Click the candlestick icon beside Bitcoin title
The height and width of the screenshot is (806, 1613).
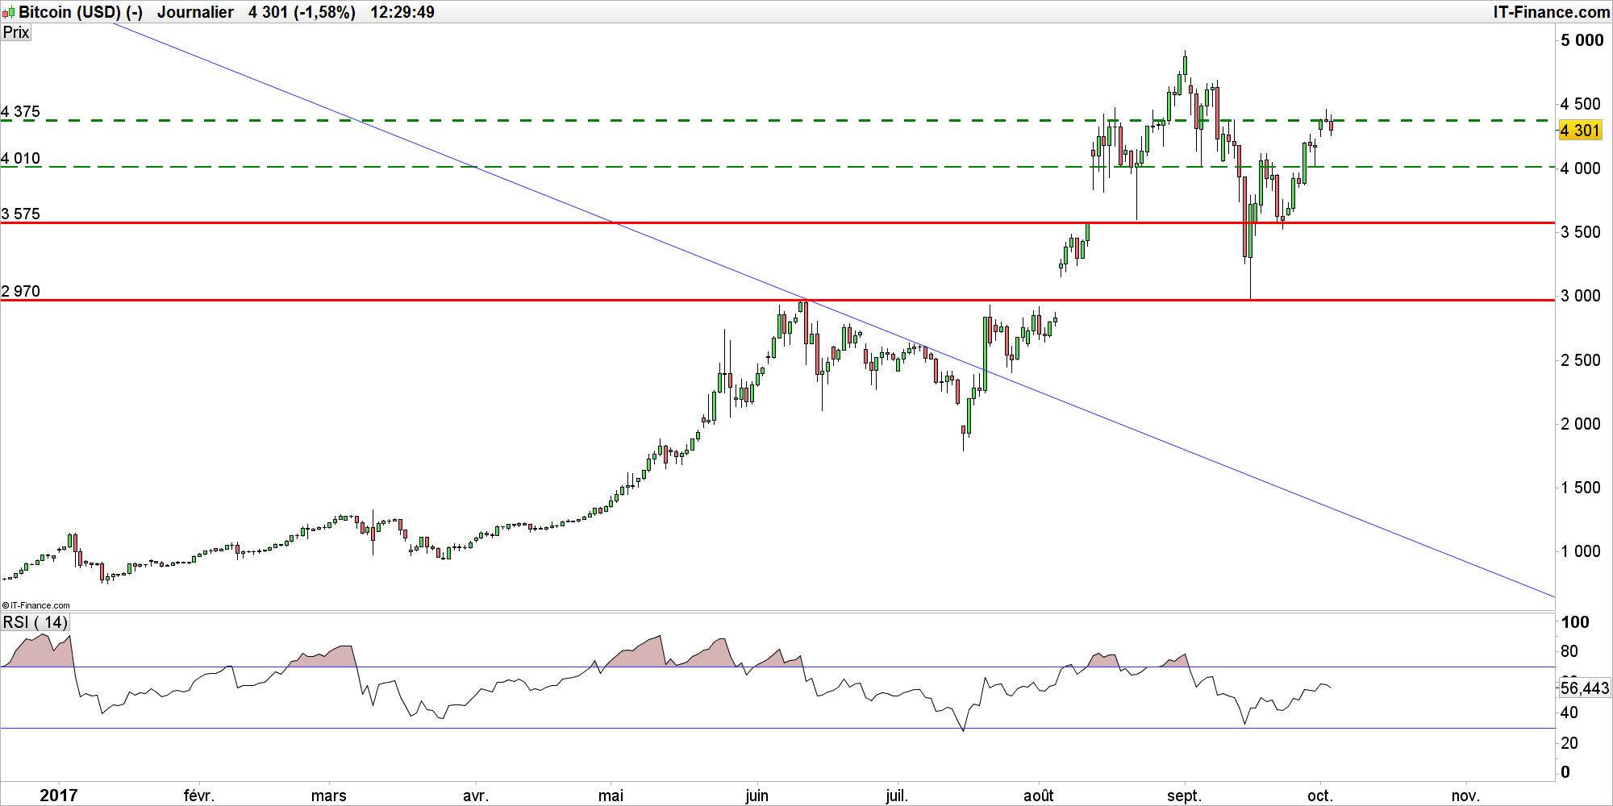pos(8,12)
